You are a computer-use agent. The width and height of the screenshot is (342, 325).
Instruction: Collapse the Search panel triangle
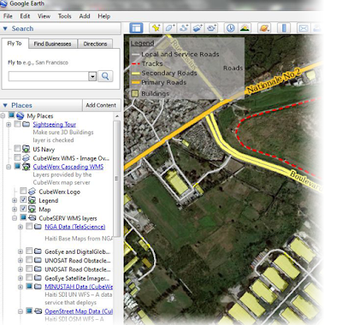point(5,28)
